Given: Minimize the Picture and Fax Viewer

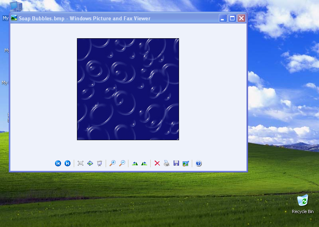Looking at the screenshot, I should [x=223, y=18].
